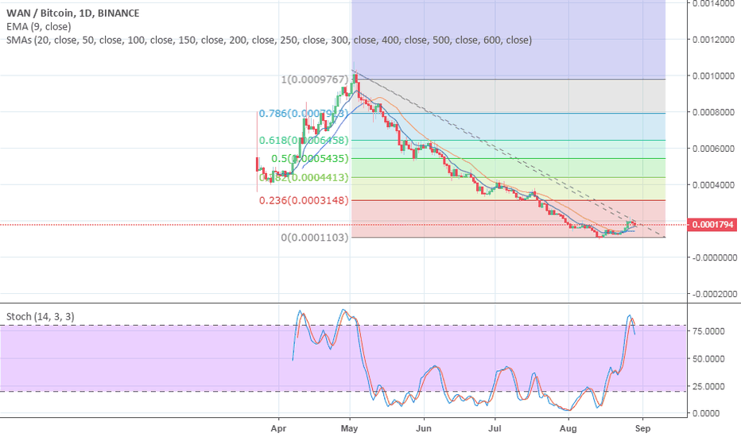Click the Aug label on time axis
This screenshot has height=437, width=741.
[568, 428]
